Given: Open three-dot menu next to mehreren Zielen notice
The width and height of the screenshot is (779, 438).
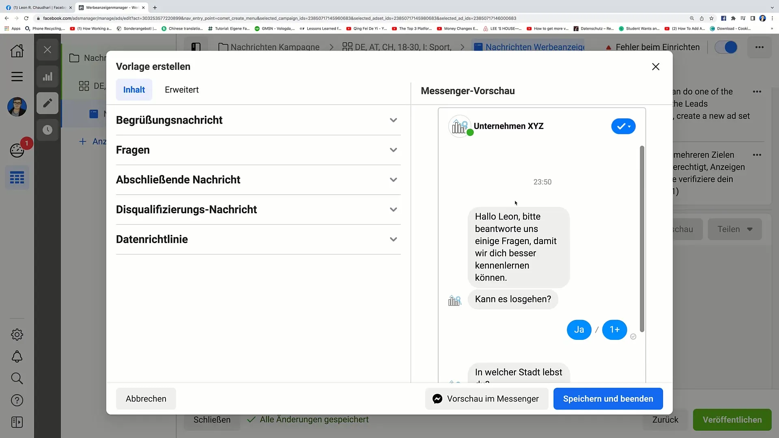Looking at the screenshot, I should [757, 155].
